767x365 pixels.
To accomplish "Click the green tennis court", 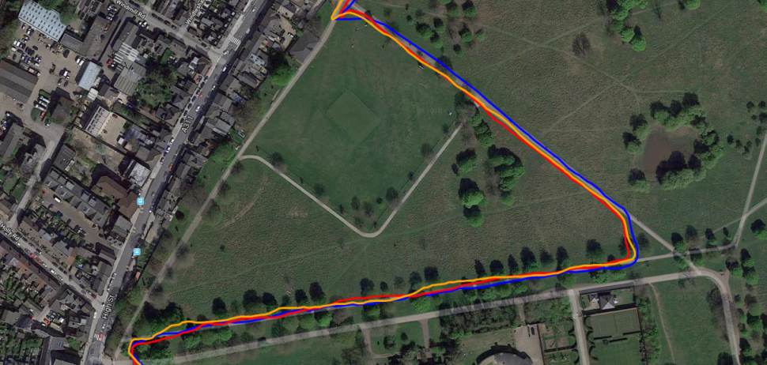I will [614, 323].
